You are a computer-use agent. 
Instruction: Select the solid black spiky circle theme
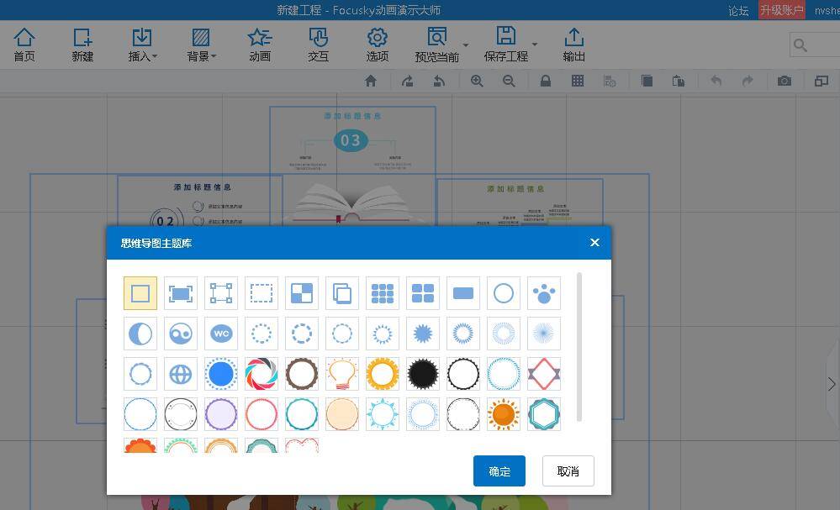click(423, 374)
